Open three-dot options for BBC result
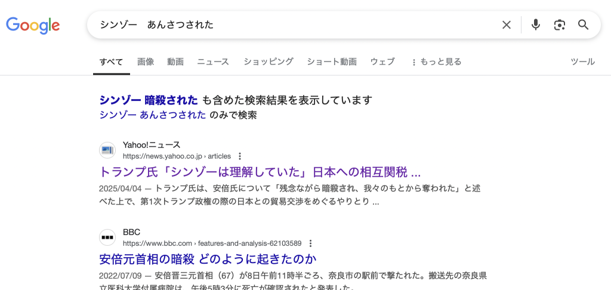 [310, 243]
